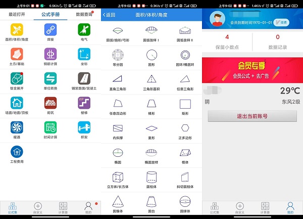Tap 返回 to go back from 面积/体积/角度
Image resolution: width=303 pixels, height=219 pixels.
pyautogui.click(x=109, y=15)
